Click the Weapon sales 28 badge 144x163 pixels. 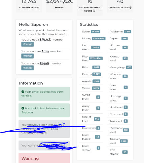tap(125, 76)
